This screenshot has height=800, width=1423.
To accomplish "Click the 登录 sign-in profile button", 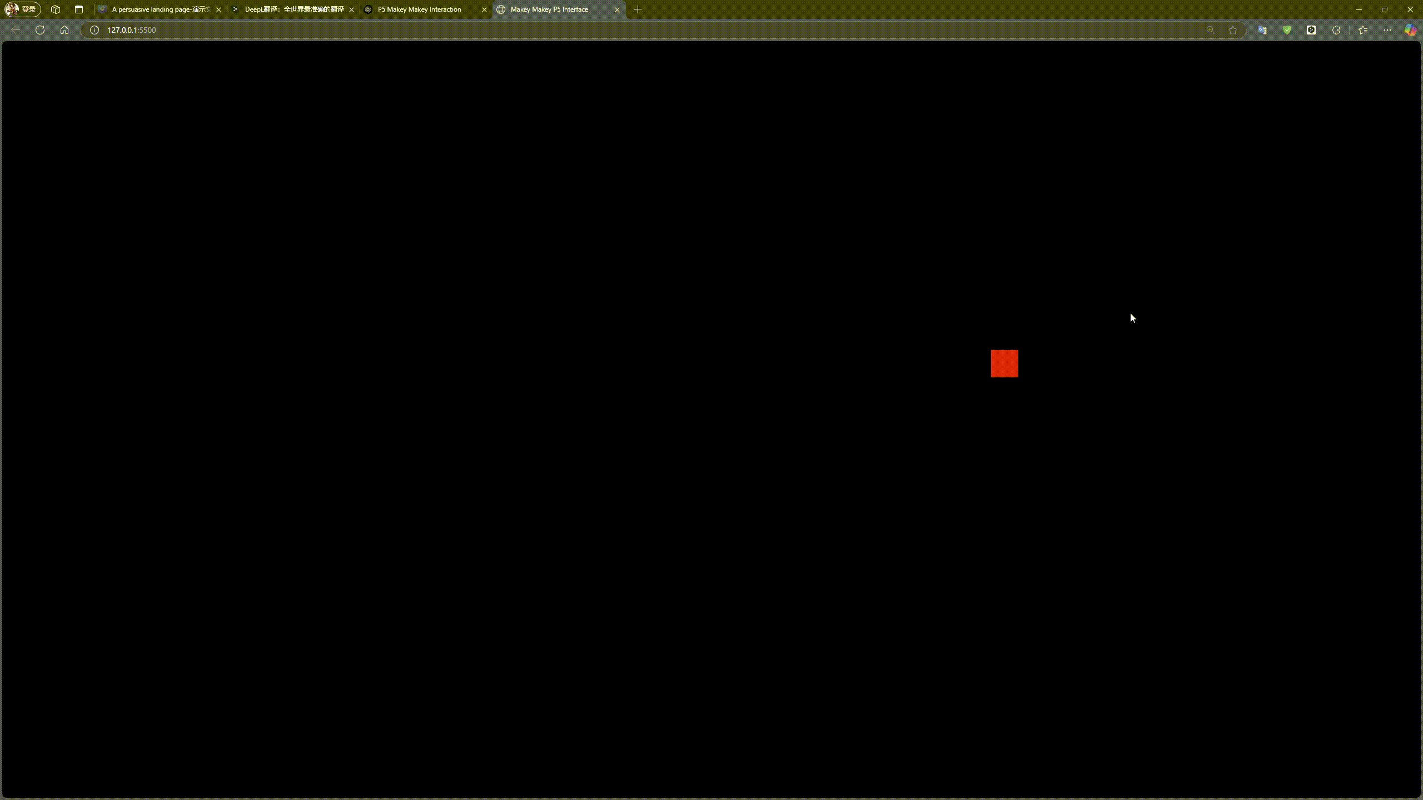I will [x=22, y=9].
